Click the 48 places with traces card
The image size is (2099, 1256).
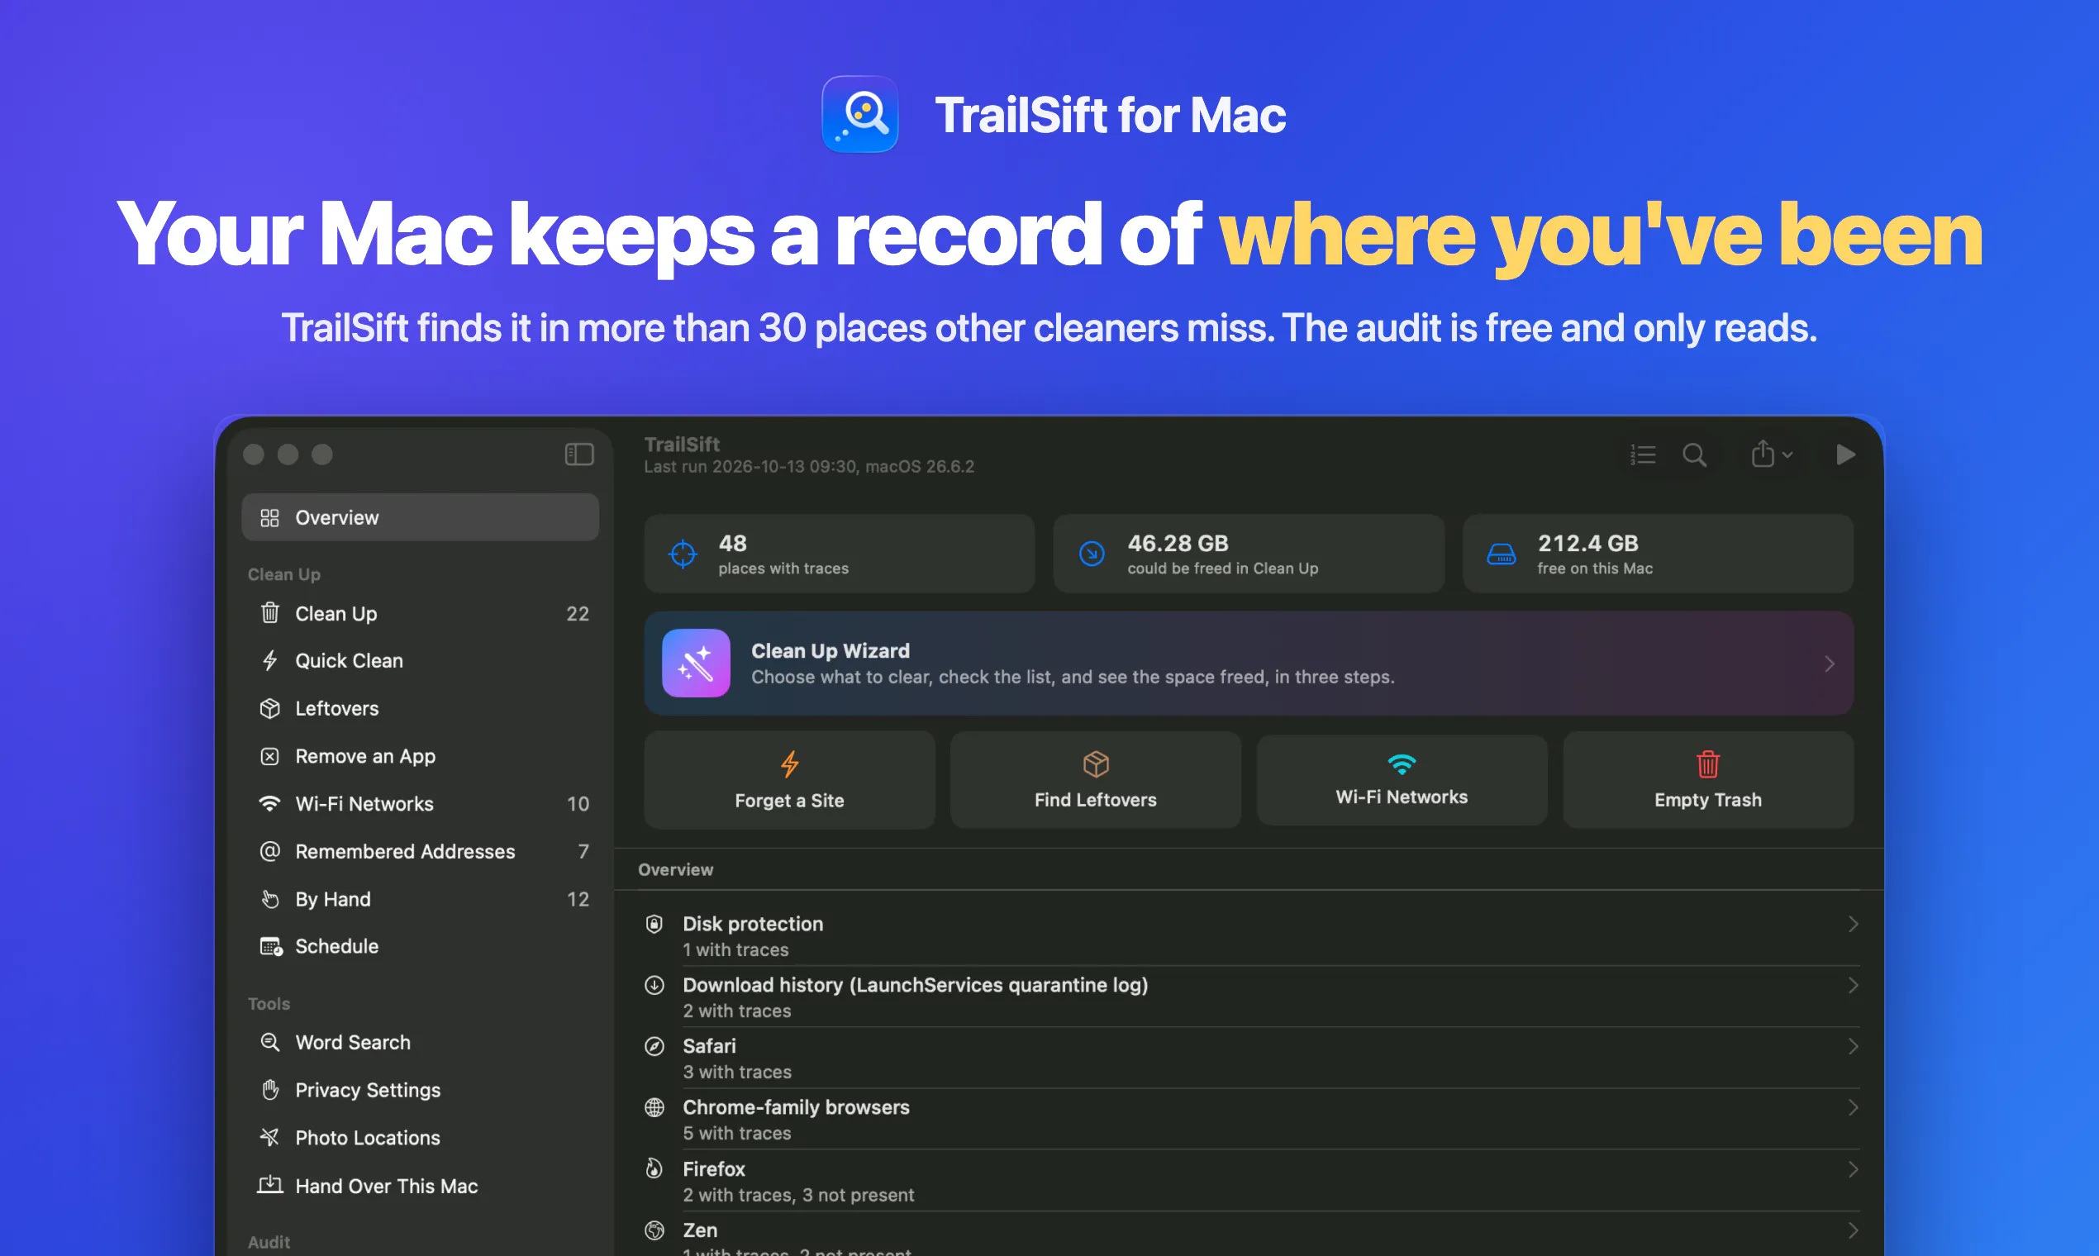point(839,554)
